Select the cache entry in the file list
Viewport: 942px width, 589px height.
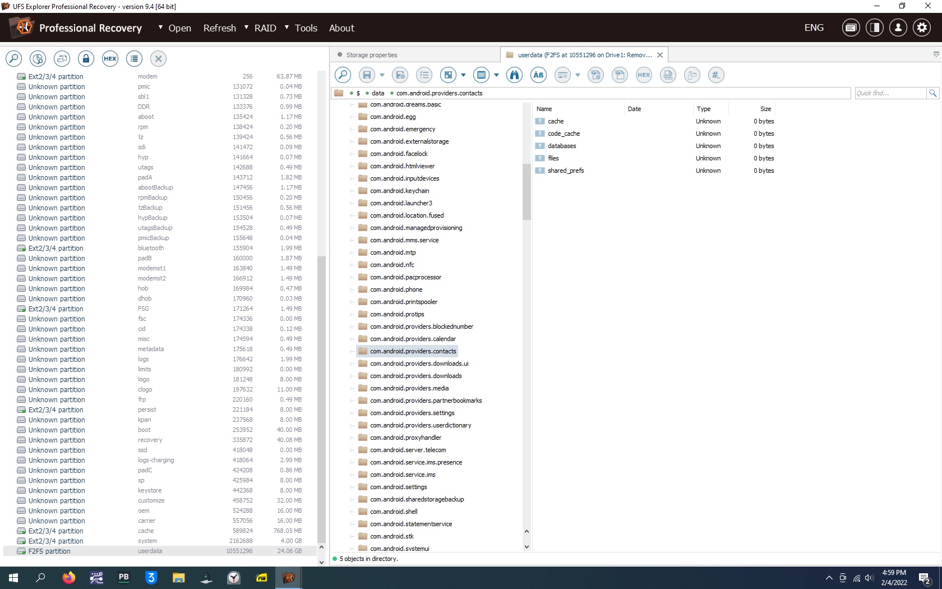[556, 121]
